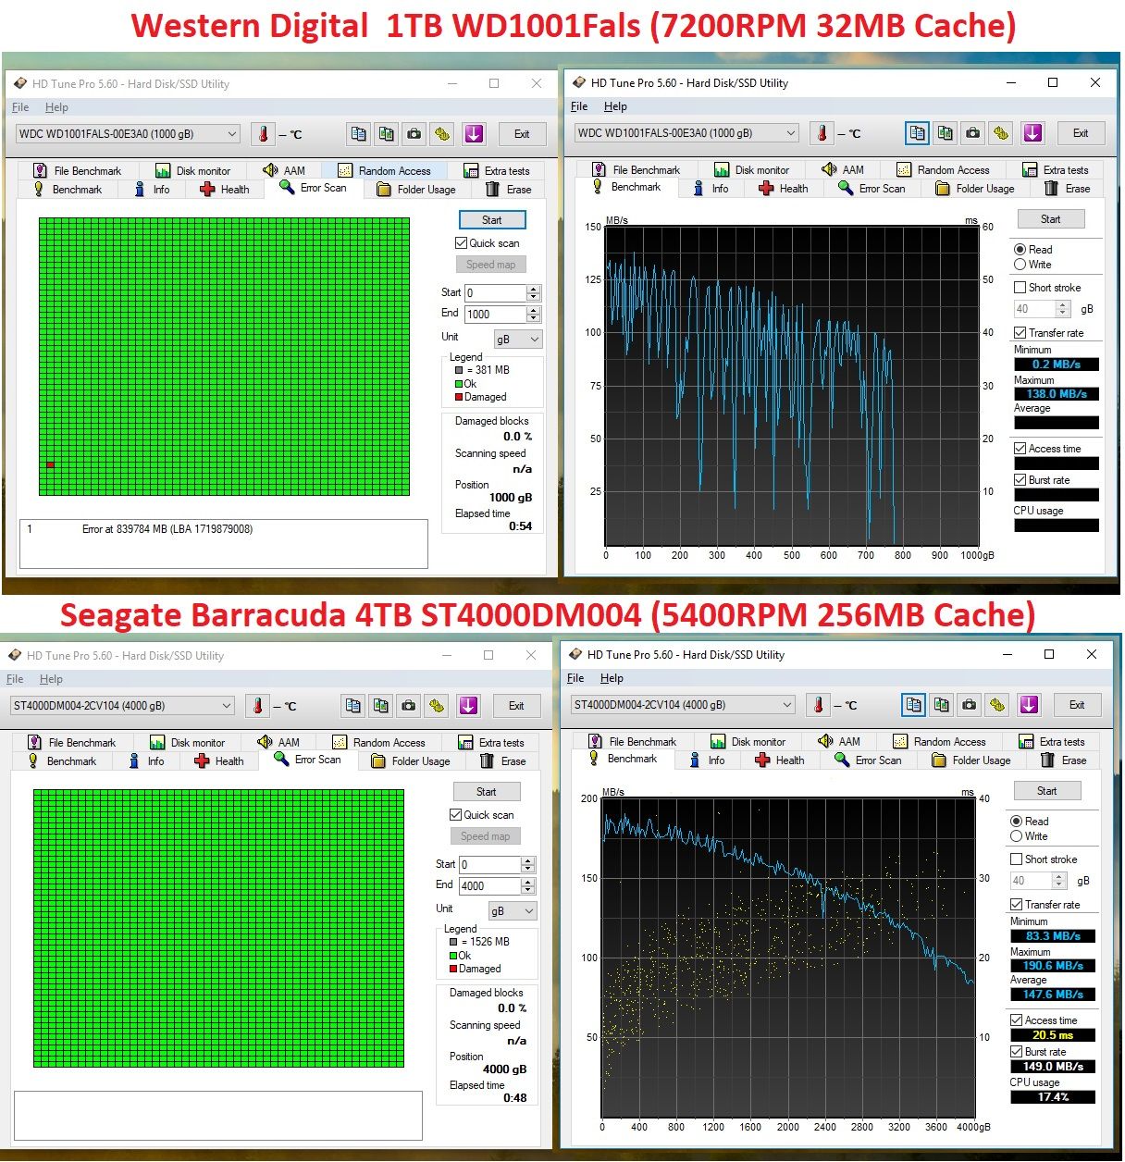Screen dimensions: 1125x1162
Task: Click options icon in bottom-left Seagate Error Scan window
Action: click(x=437, y=706)
